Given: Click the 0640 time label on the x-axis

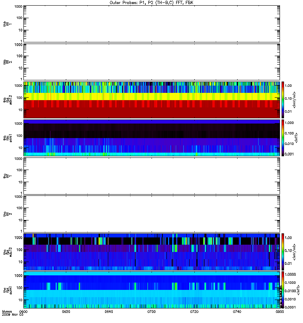Looking at the screenshot, I should tap(109, 311).
